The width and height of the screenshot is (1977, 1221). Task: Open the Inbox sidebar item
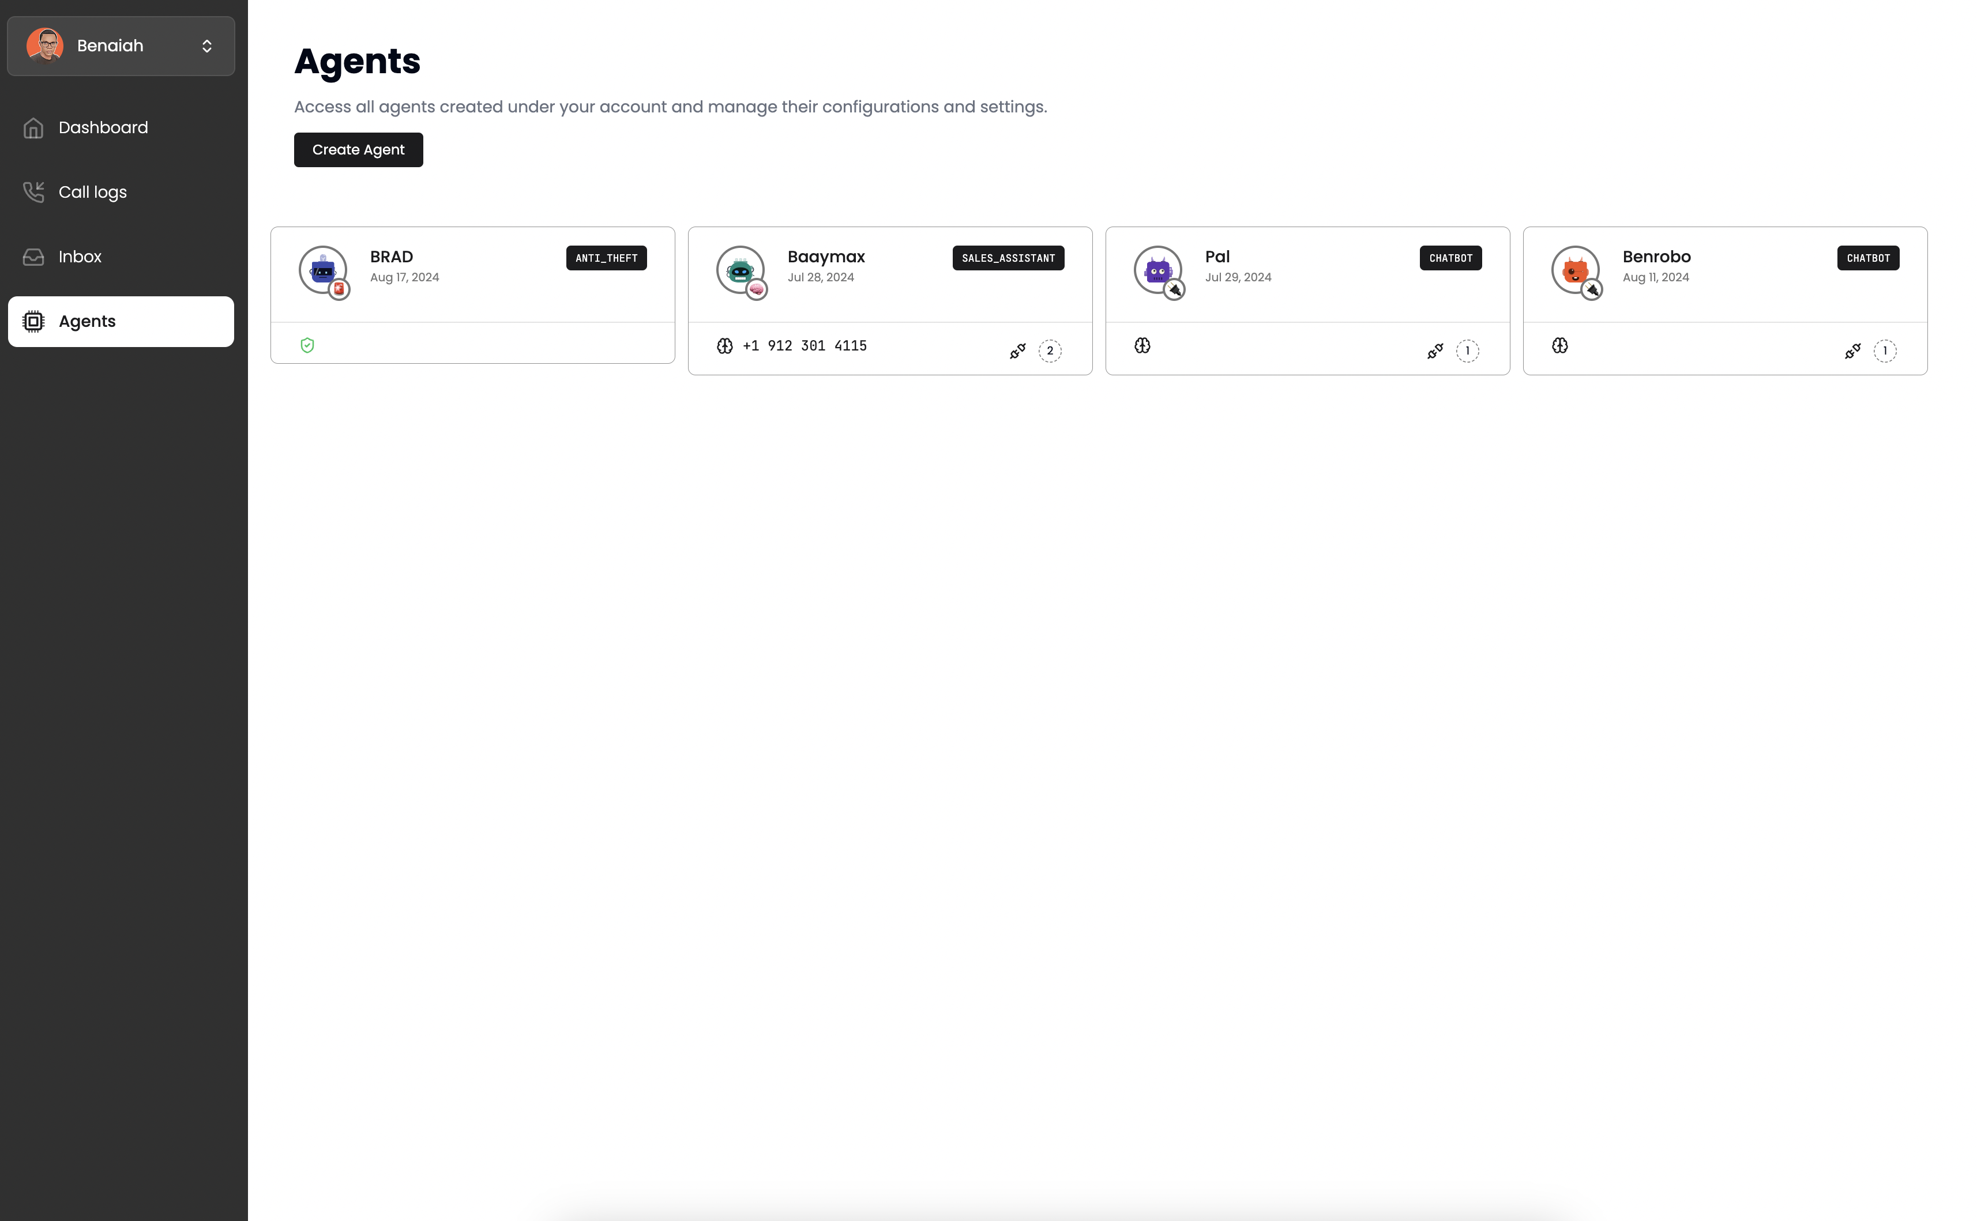(80, 257)
